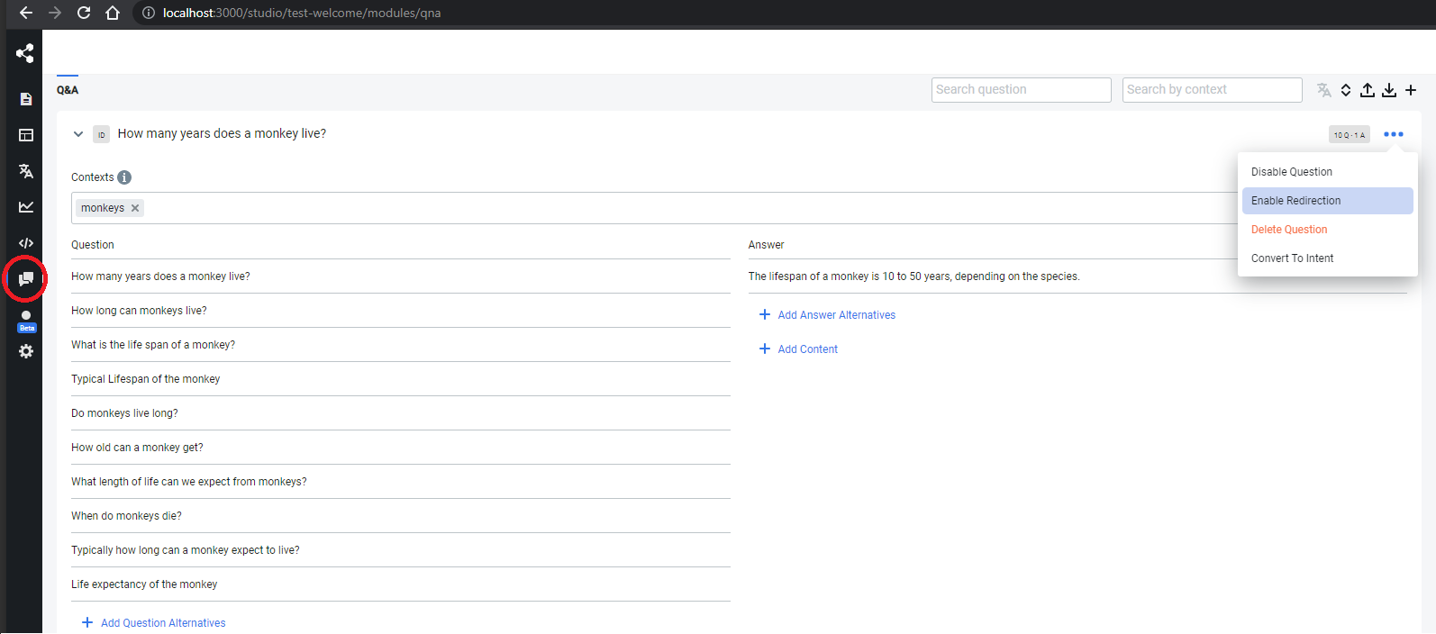
Task: Click Add Answer Alternatives
Action: coord(836,315)
